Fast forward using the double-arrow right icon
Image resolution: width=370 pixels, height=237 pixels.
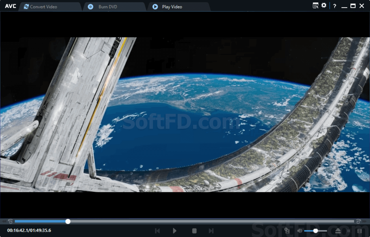[x=365, y=221]
